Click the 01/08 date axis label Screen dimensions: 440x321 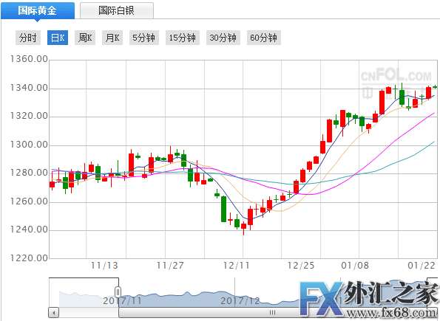[x=355, y=266]
